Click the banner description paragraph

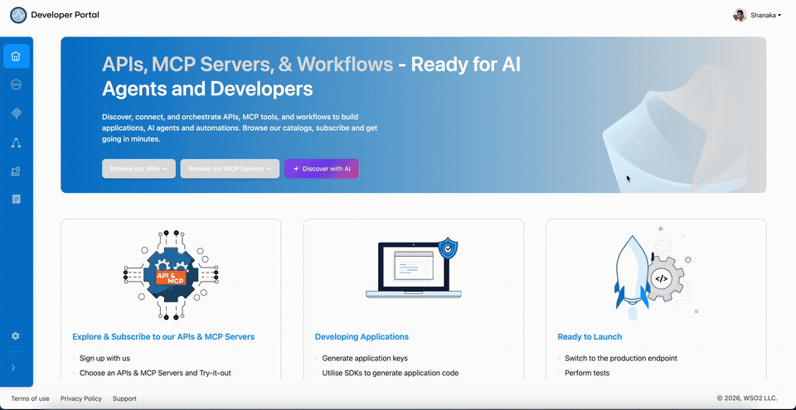239,128
